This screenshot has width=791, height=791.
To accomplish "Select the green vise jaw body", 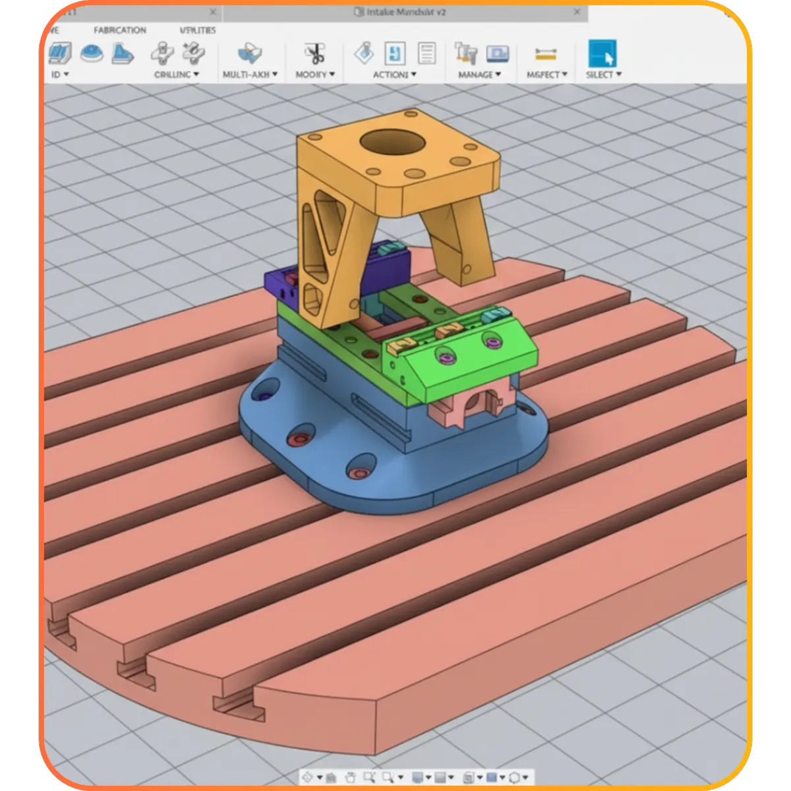I will [481, 363].
